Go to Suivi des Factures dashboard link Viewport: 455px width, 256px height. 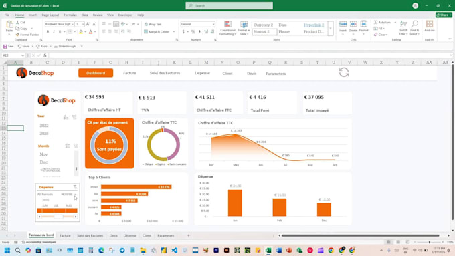pos(165,73)
